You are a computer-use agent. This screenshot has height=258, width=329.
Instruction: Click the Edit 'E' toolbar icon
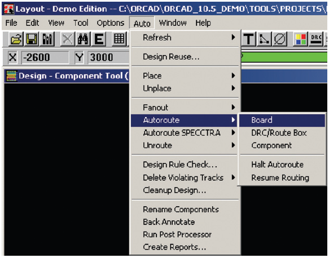(x=99, y=39)
